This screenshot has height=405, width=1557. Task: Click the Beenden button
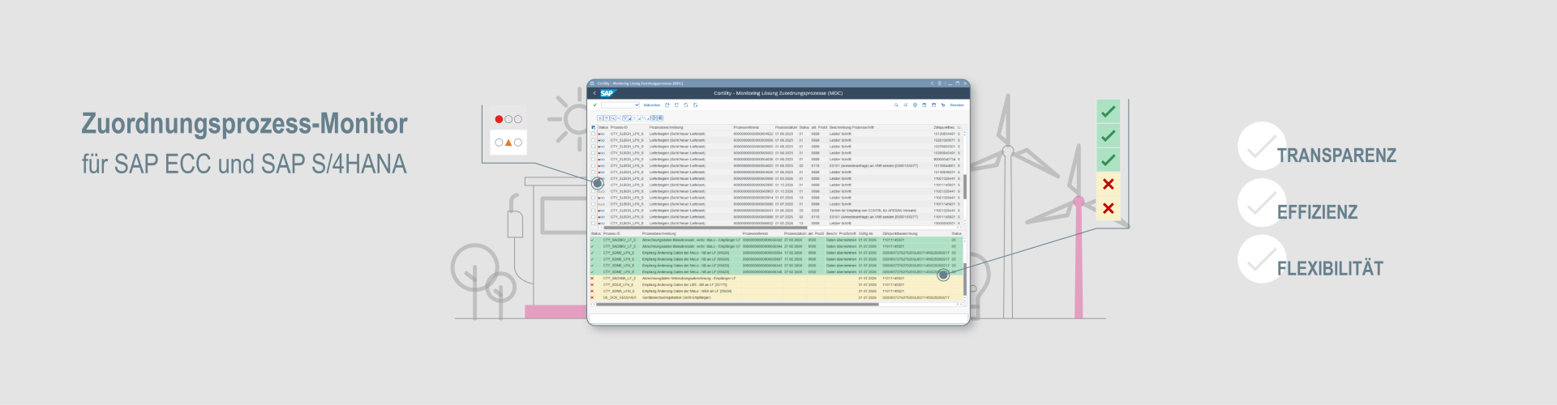(x=957, y=105)
